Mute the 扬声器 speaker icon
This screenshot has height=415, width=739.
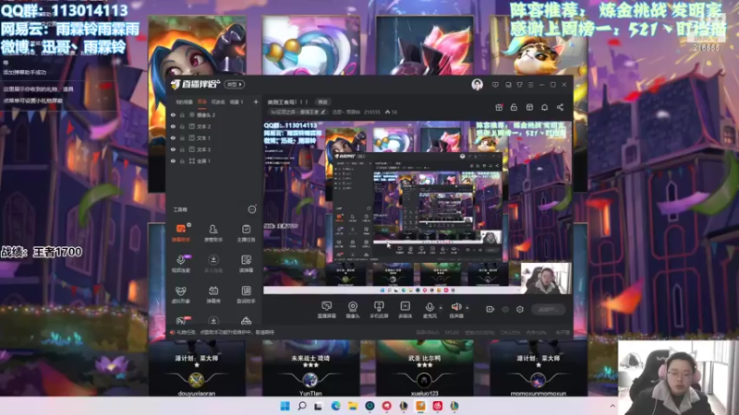coord(455,307)
